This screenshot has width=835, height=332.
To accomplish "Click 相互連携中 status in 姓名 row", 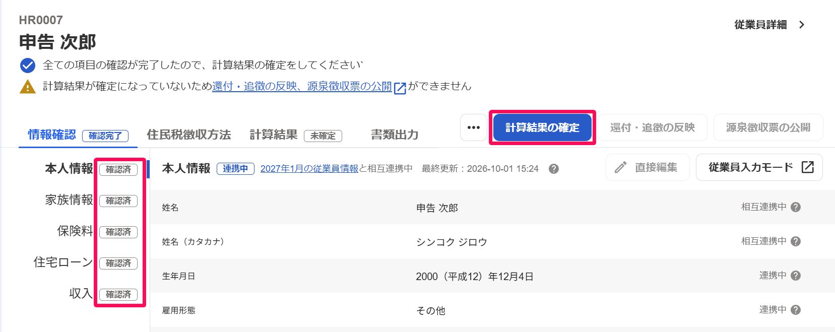I will (763, 207).
